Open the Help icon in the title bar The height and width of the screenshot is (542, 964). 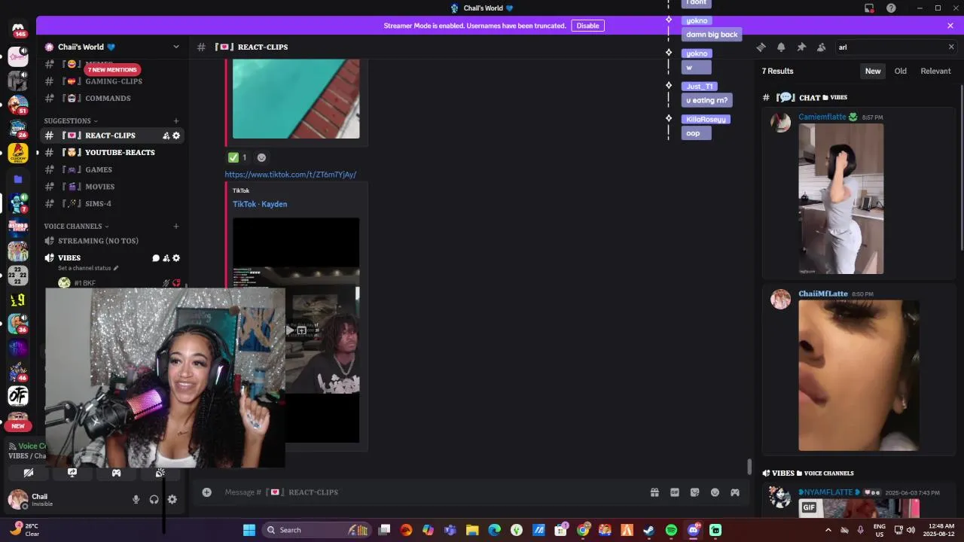[x=891, y=8]
